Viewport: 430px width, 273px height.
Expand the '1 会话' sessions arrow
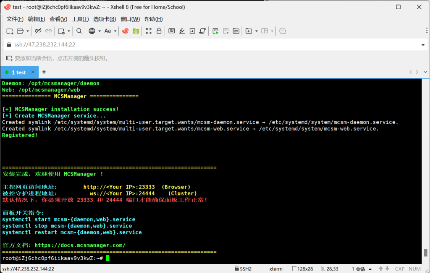click(370, 269)
